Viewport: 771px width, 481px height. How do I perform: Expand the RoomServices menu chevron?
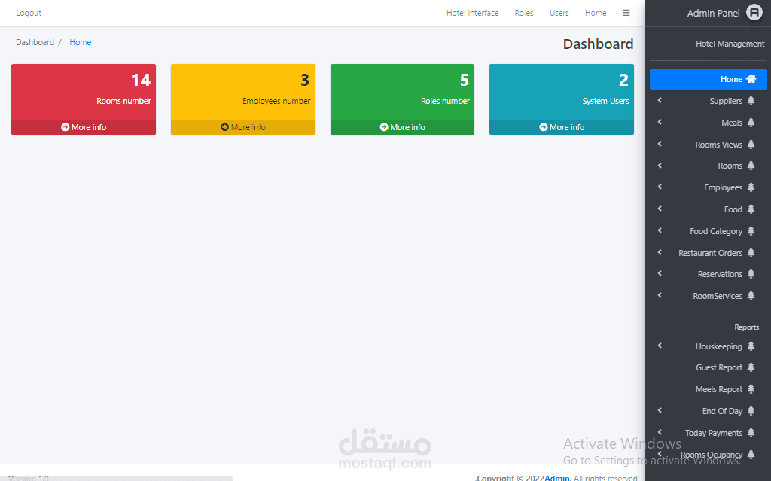(x=660, y=295)
